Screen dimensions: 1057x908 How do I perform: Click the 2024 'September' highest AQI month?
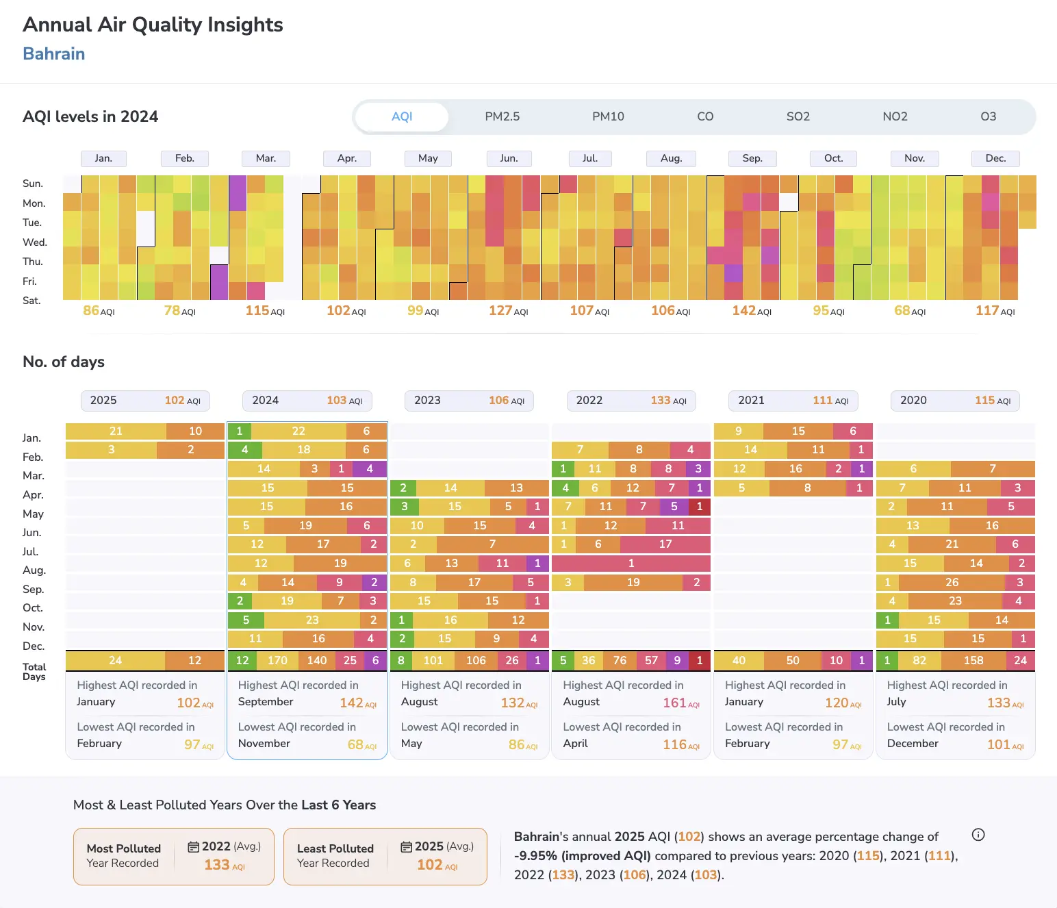pyautogui.click(x=266, y=702)
